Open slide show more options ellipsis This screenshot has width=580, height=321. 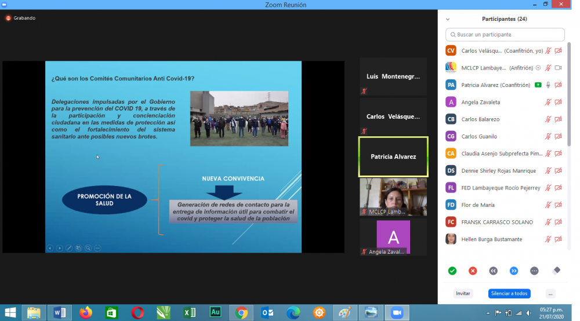[x=97, y=248]
